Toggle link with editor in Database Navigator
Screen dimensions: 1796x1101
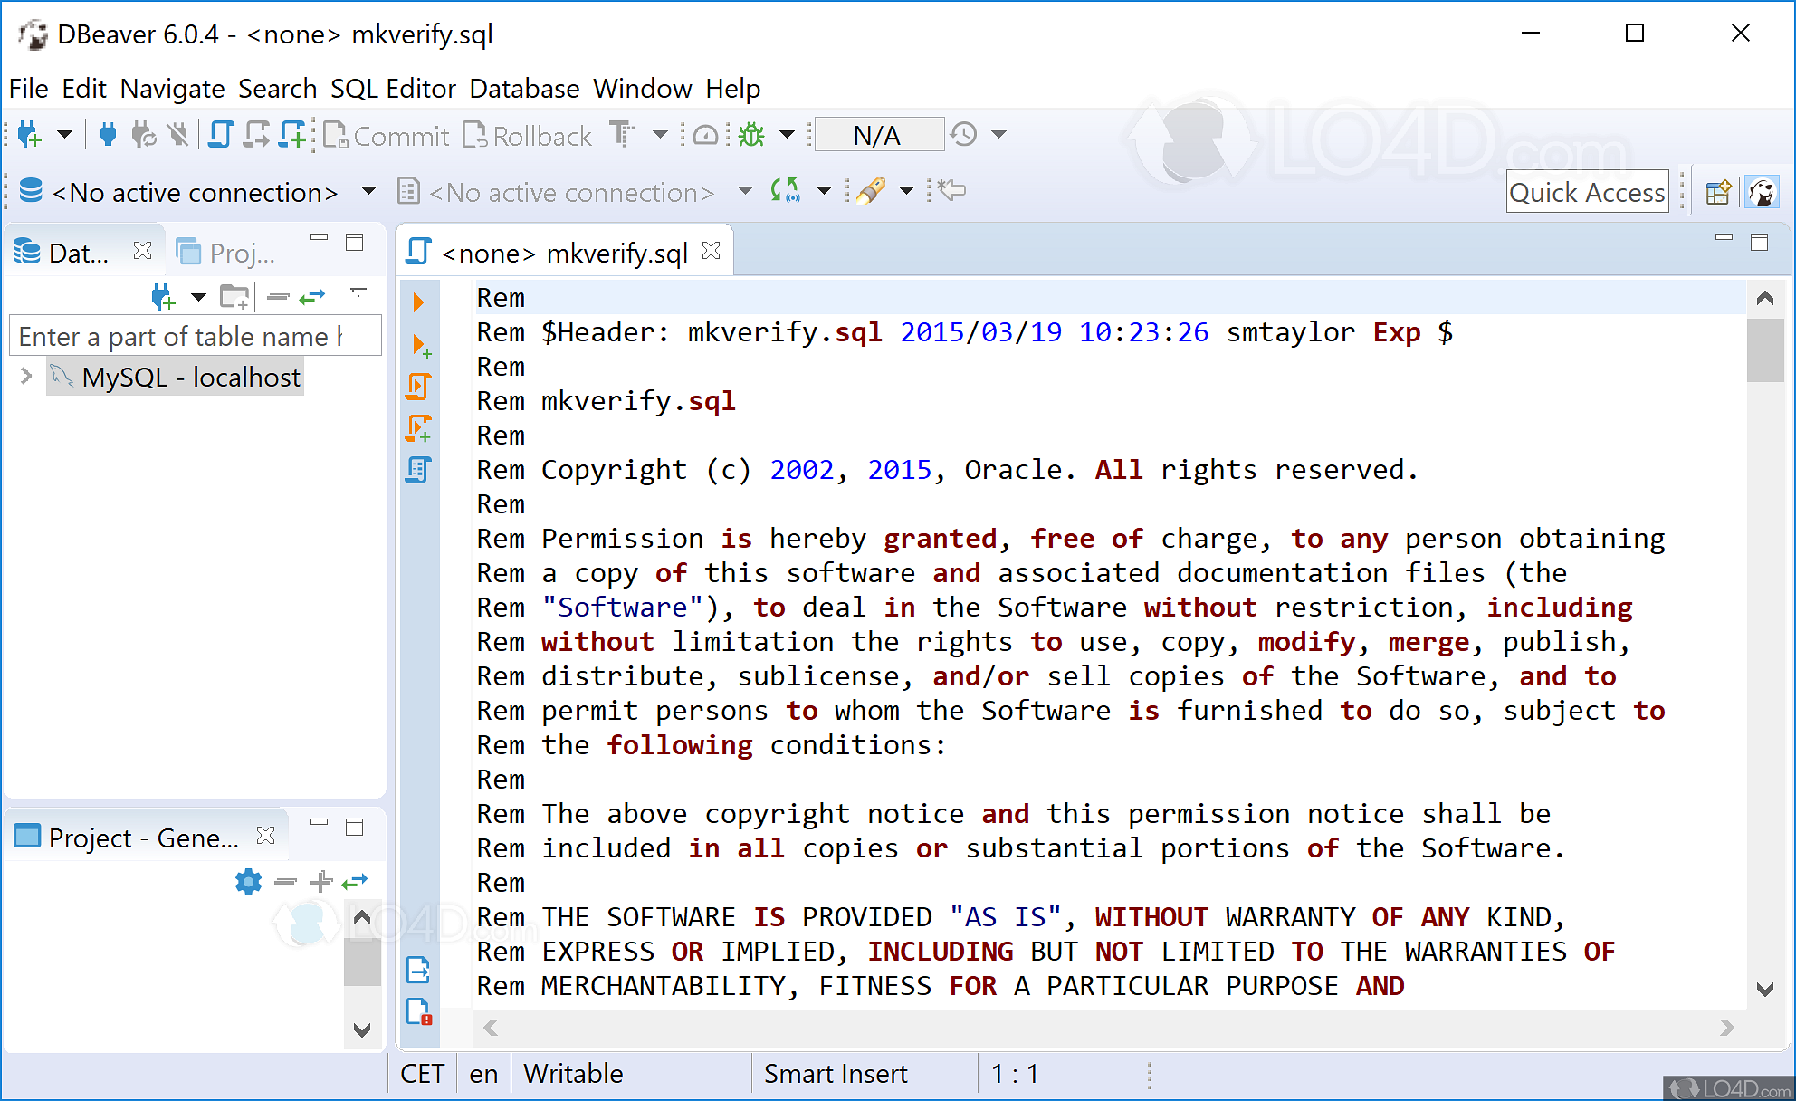coord(312,296)
